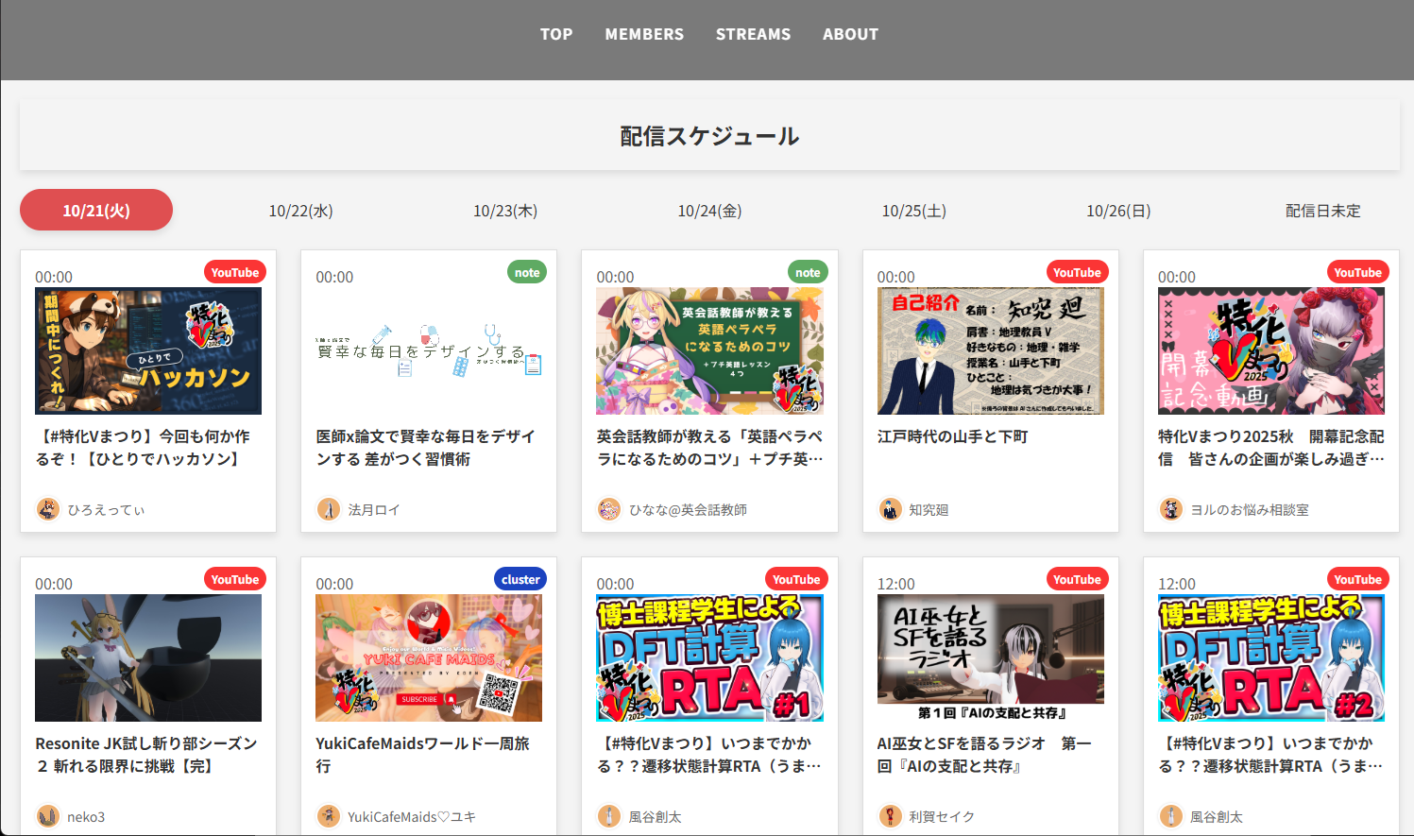Open the 江戸時代の山手と下町 title link
Screen dimensions: 1414x836
click(x=952, y=436)
